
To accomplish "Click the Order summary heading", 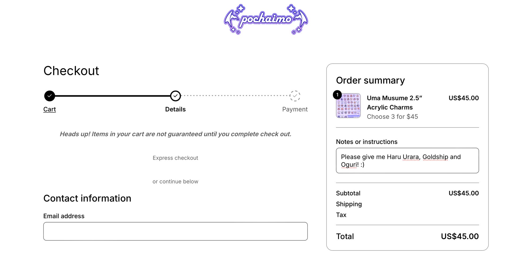I will click(x=370, y=80).
